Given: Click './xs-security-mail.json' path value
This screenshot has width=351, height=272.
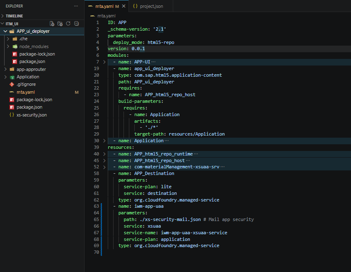Looking at the screenshot, I should click(170, 219).
